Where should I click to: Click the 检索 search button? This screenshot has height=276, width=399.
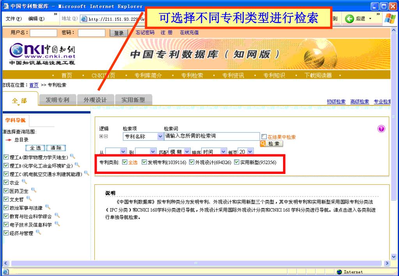271,144
